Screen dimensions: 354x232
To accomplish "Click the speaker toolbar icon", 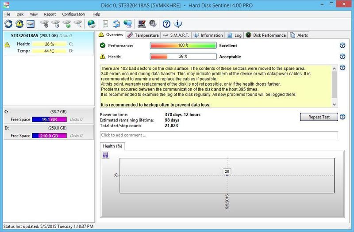I will pos(153,24).
